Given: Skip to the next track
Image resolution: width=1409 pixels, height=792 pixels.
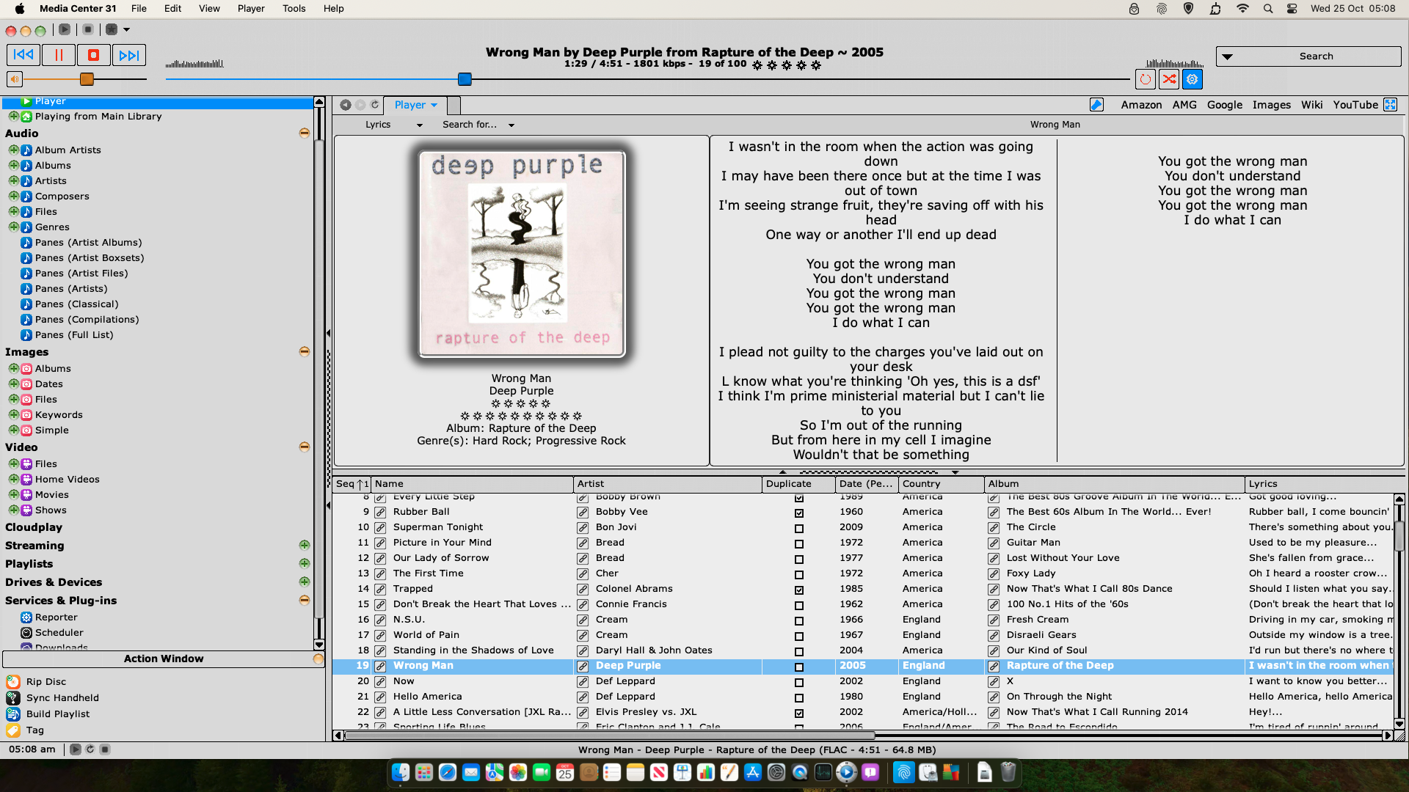Looking at the screenshot, I should pos(128,55).
